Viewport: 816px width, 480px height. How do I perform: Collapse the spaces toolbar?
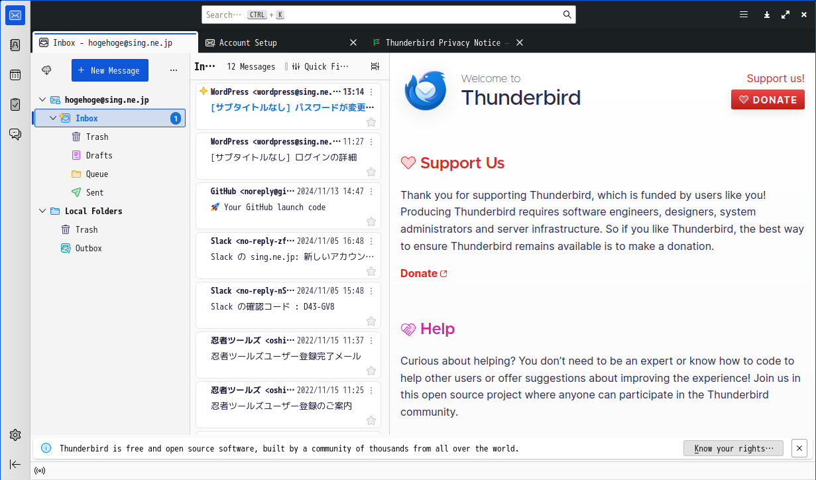coord(15,464)
